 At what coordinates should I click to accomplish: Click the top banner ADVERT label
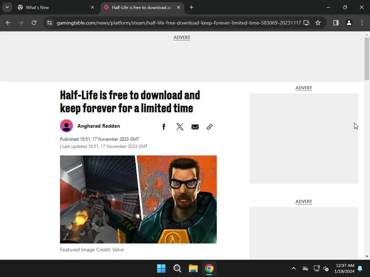tap(182, 38)
